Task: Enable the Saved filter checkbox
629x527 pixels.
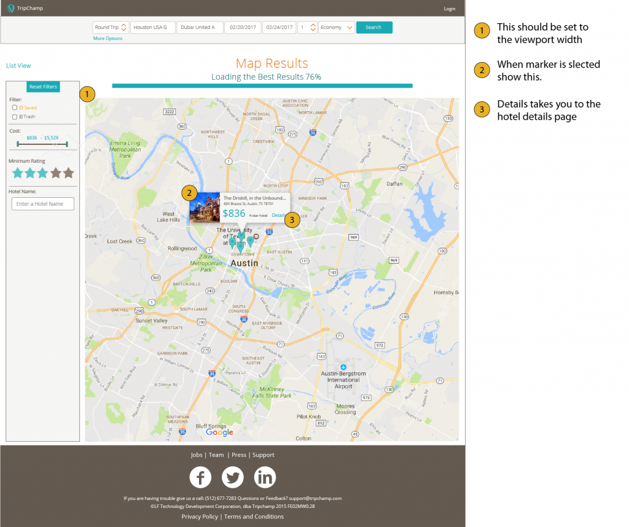Action: click(x=15, y=107)
